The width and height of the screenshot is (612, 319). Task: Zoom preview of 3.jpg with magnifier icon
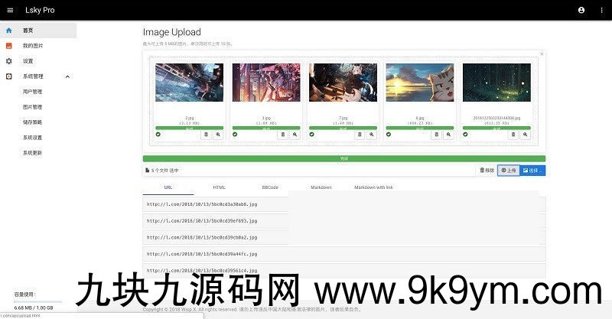pyautogui.click(x=295, y=135)
